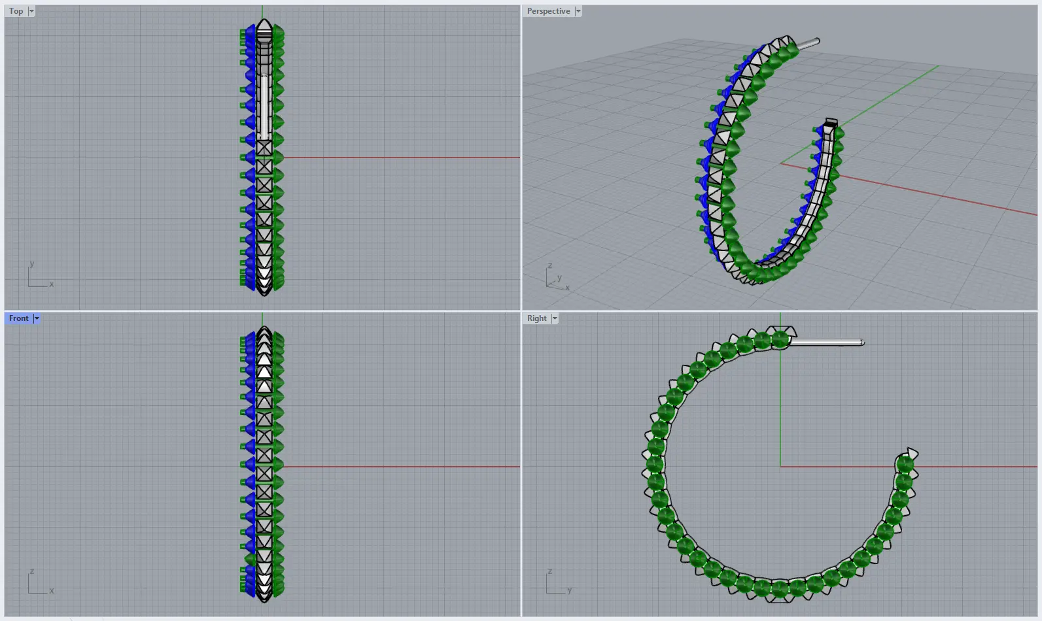Click the world axis icon in Top view
The image size is (1042, 621).
(x=39, y=277)
